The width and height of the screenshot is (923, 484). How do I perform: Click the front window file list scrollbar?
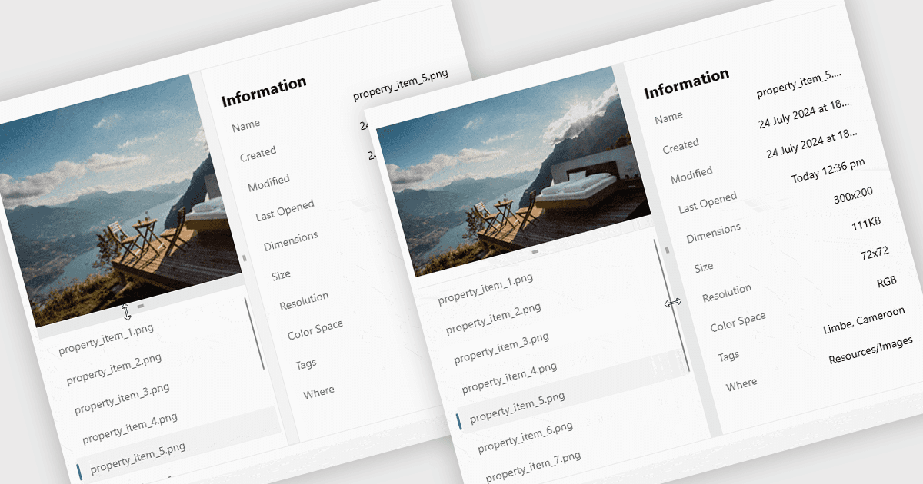click(x=671, y=306)
